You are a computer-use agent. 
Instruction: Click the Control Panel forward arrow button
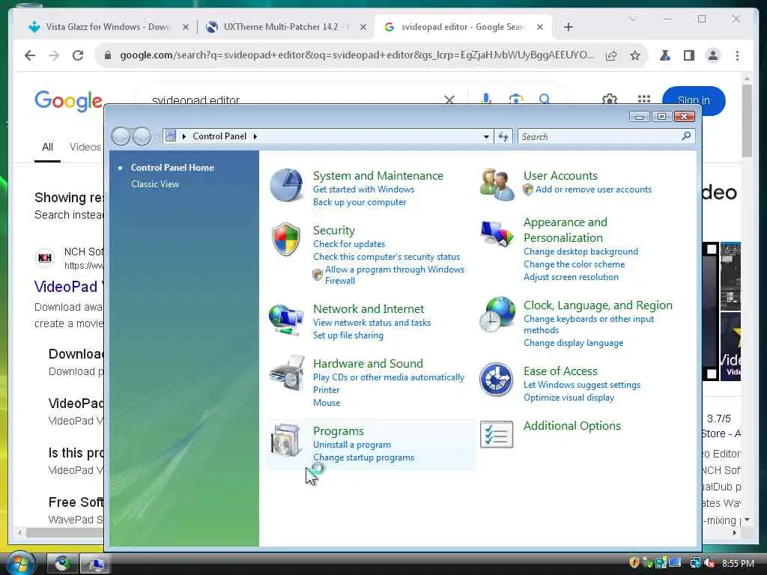[142, 136]
